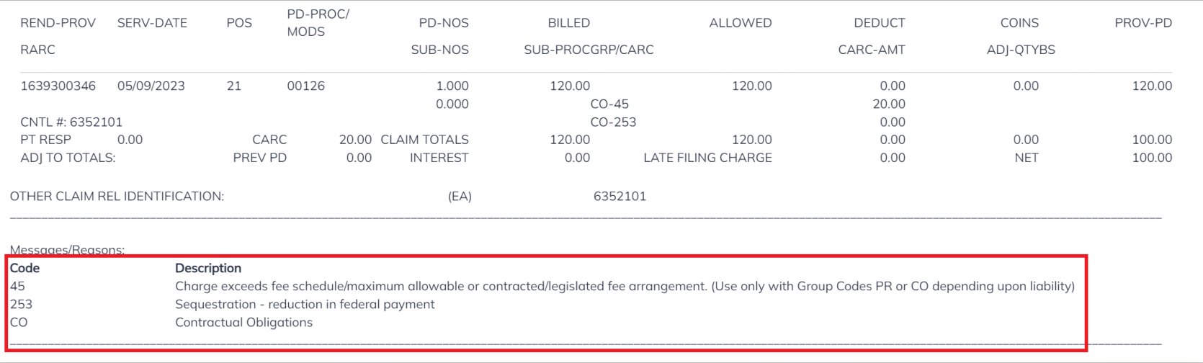Screen dimensions: 1203x363
Task: Click procedure code 00126
Action: pyautogui.click(x=305, y=86)
